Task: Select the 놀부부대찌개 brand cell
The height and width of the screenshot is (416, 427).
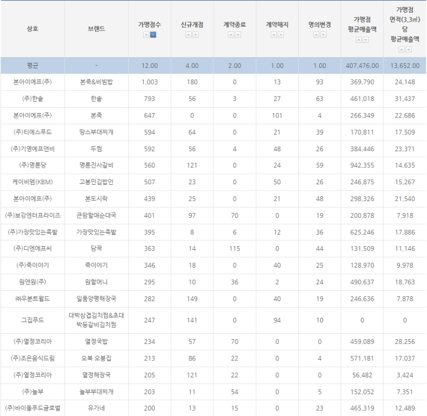Action: 97,392
